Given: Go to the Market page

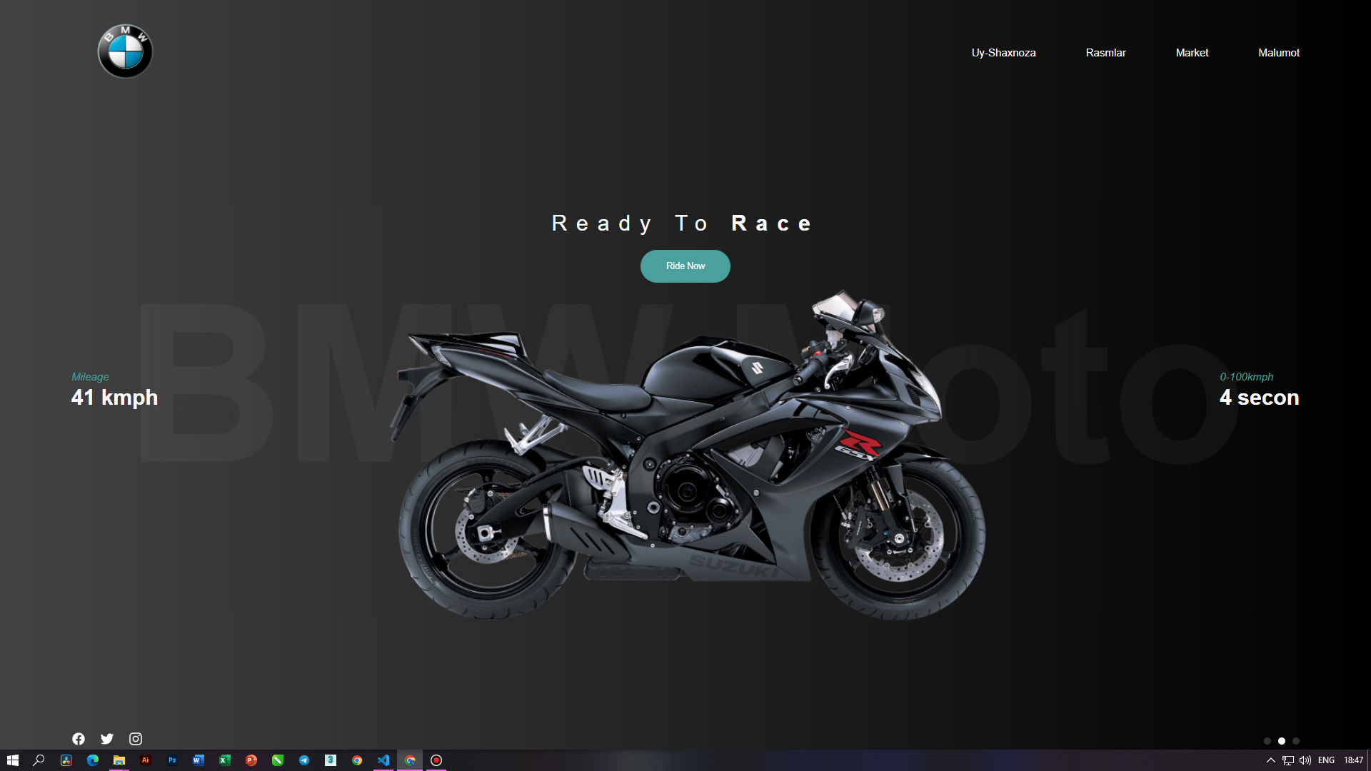Looking at the screenshot, I should pyautogui.click(x=1192, y=53).
